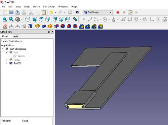
Task: Switch to Front view cube icon
Action: coord(35,19)
